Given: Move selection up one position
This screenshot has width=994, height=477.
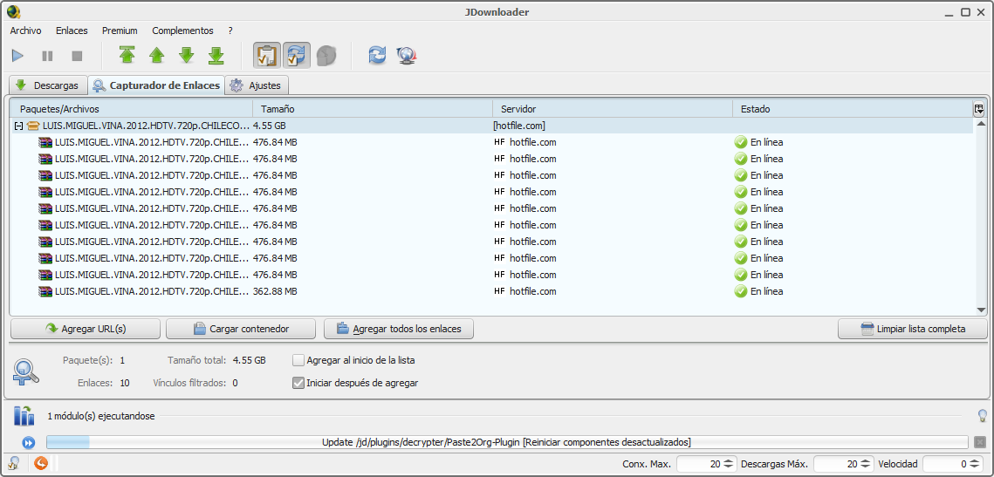Looking at the screenshot, I should 156,56.
